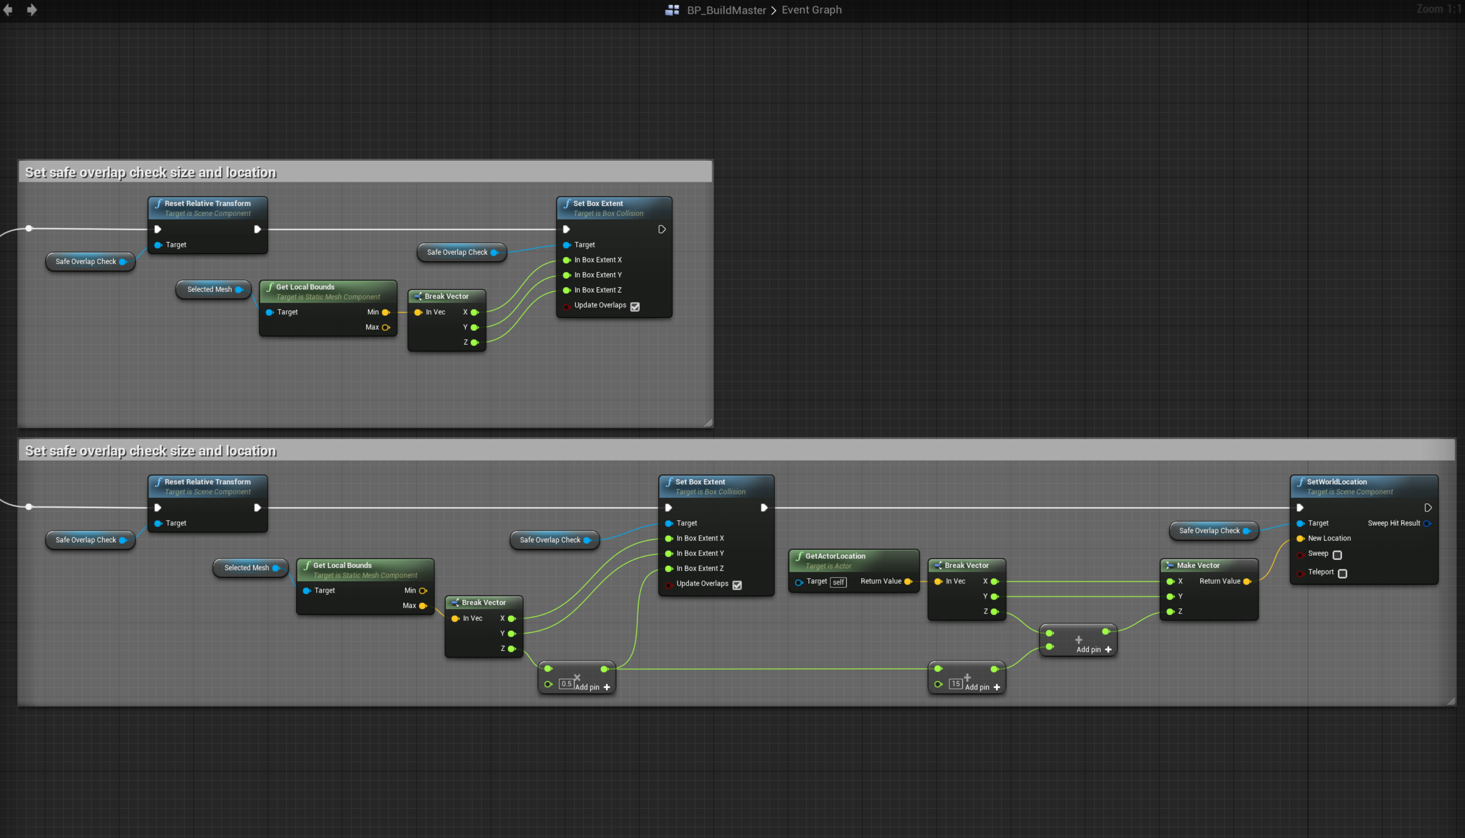Click the forward navigation arrow
This screenshot has width=1465, height=838.
(32, 10)
